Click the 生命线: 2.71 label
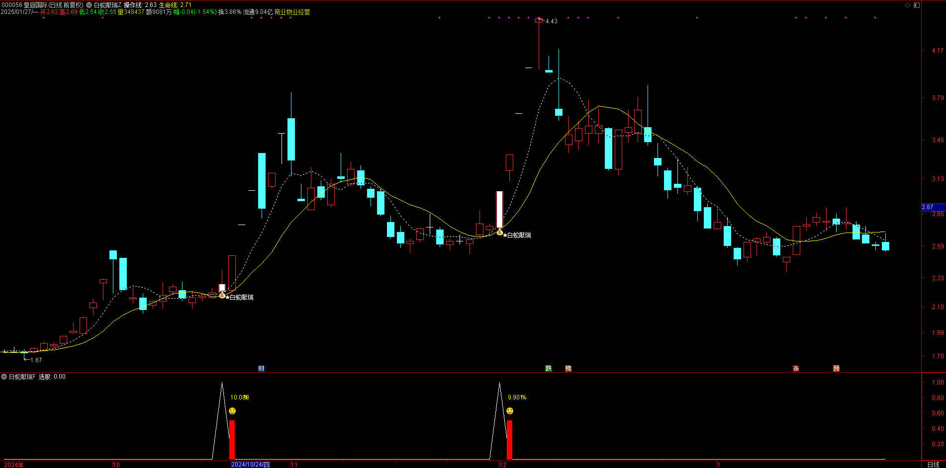 pyautogui.click(x=175, y=5)
